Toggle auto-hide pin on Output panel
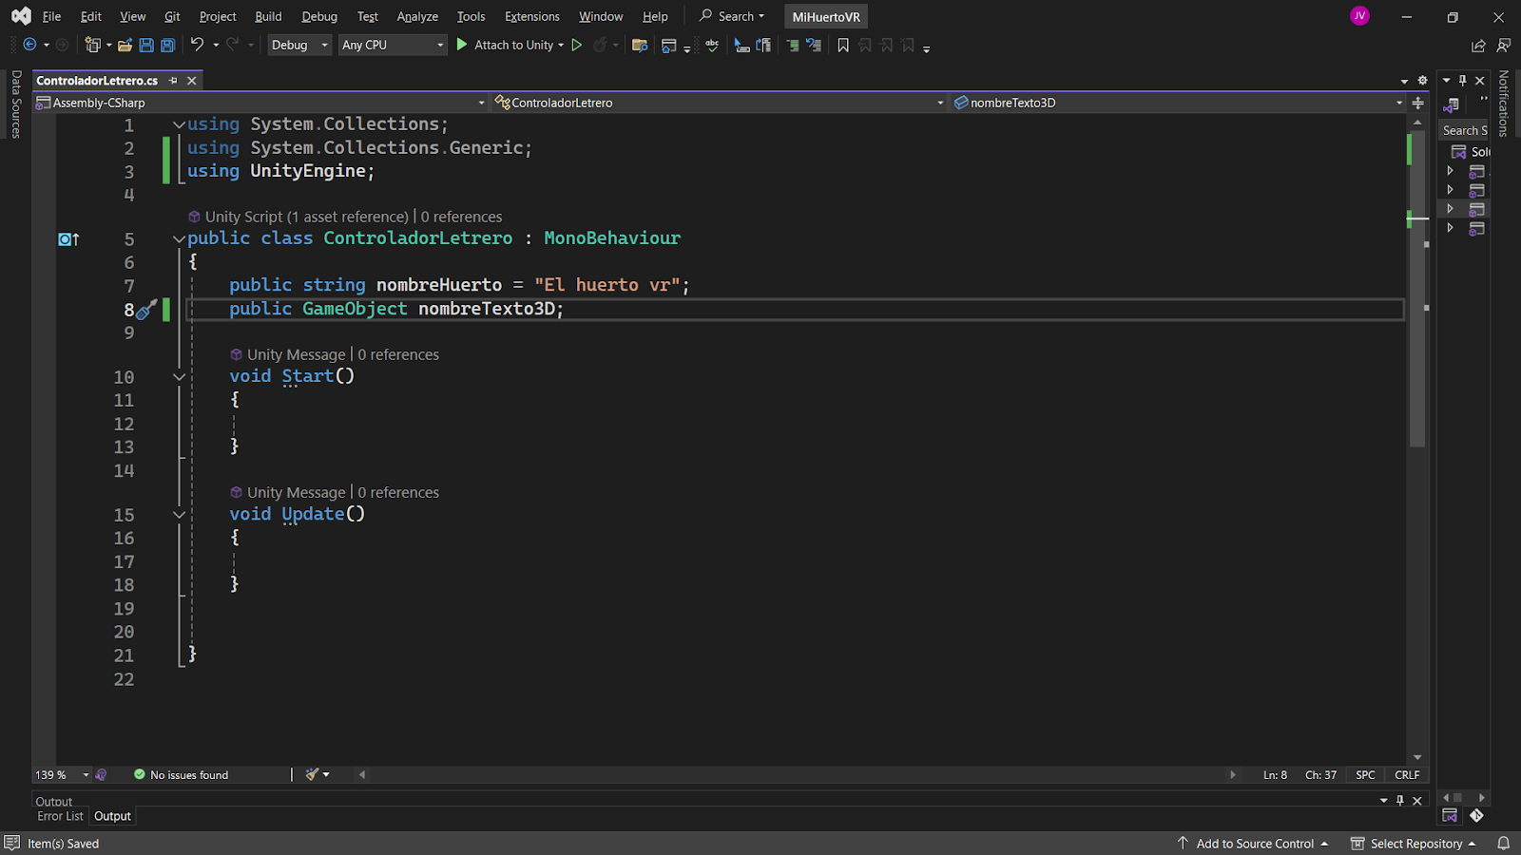Screen dimensions: 1521x855 pyautogui.click(x=1399, y=801)
